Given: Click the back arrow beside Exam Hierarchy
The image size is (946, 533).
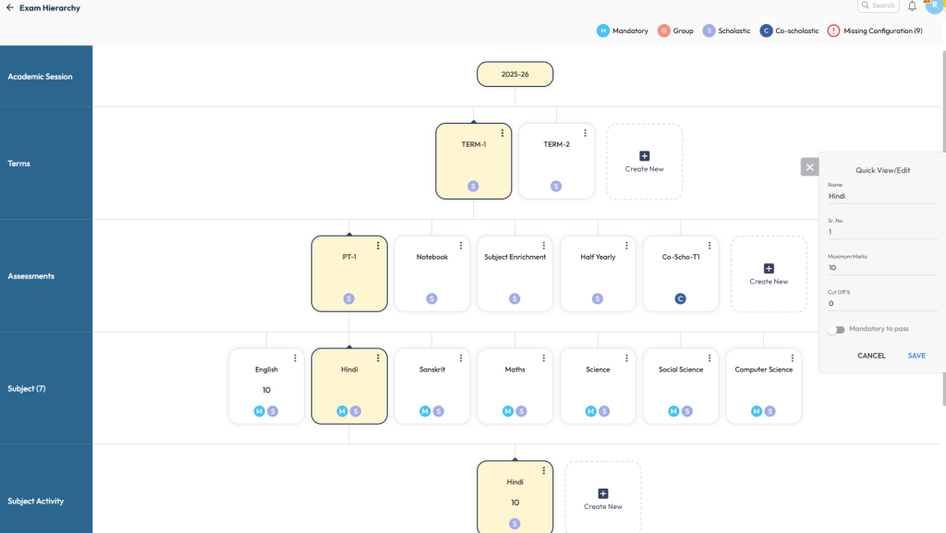Looking at the screenshot, I should 9,8.
